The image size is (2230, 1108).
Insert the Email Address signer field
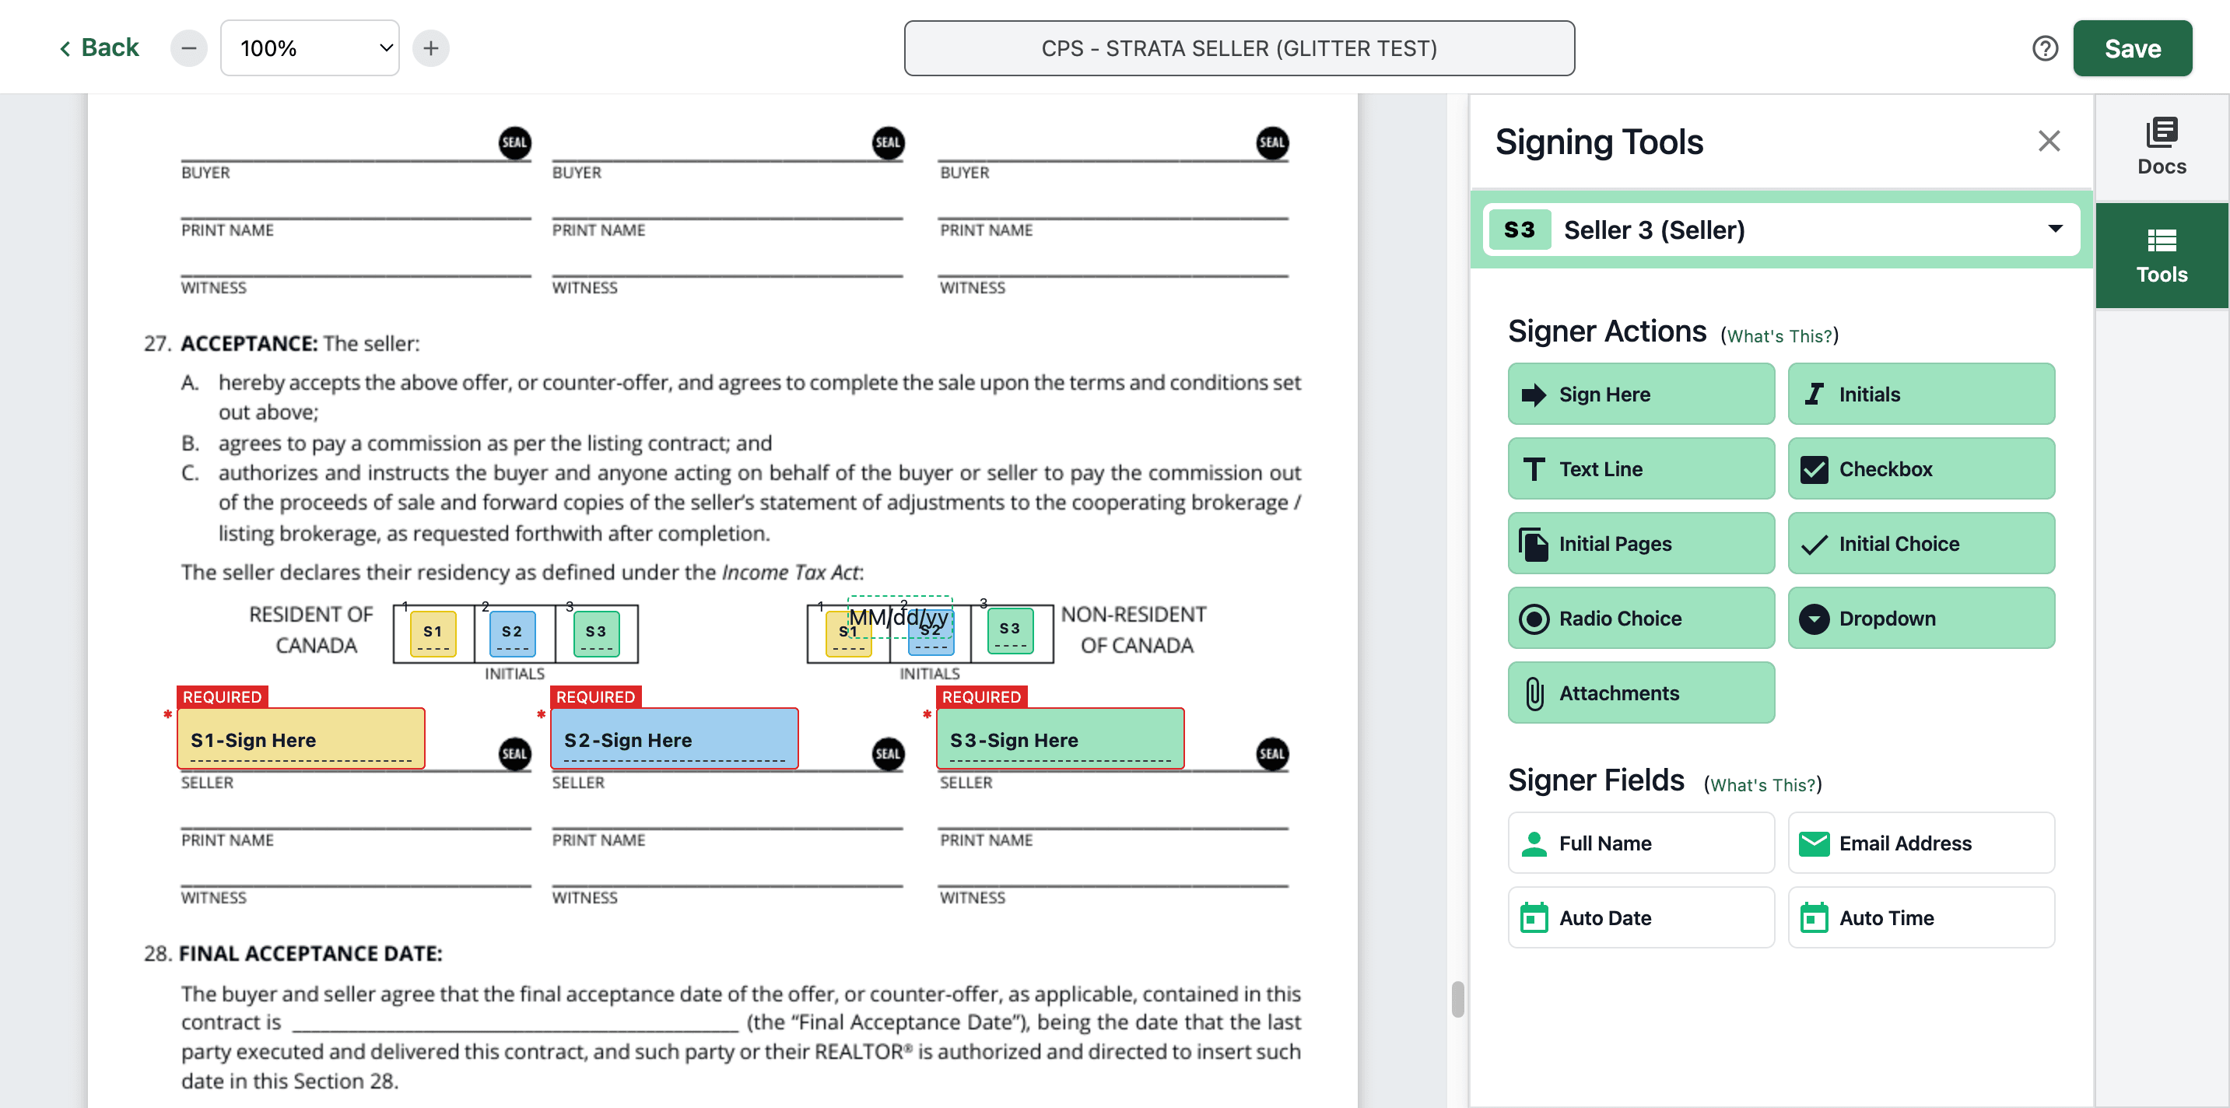point(1921,843)
